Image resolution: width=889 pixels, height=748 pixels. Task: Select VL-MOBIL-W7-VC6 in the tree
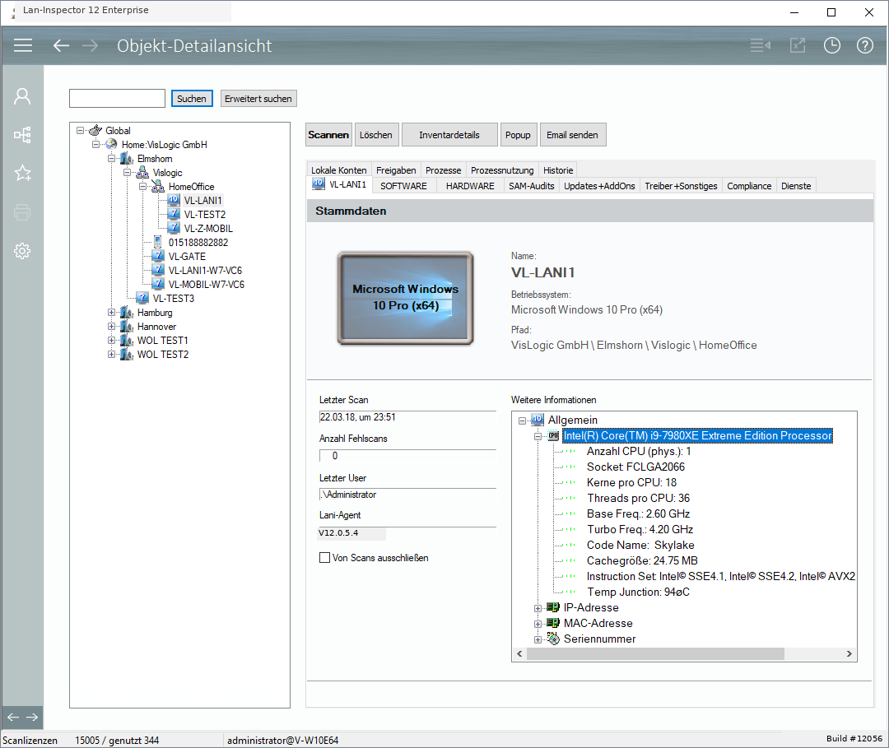click(x=207, y=285)
